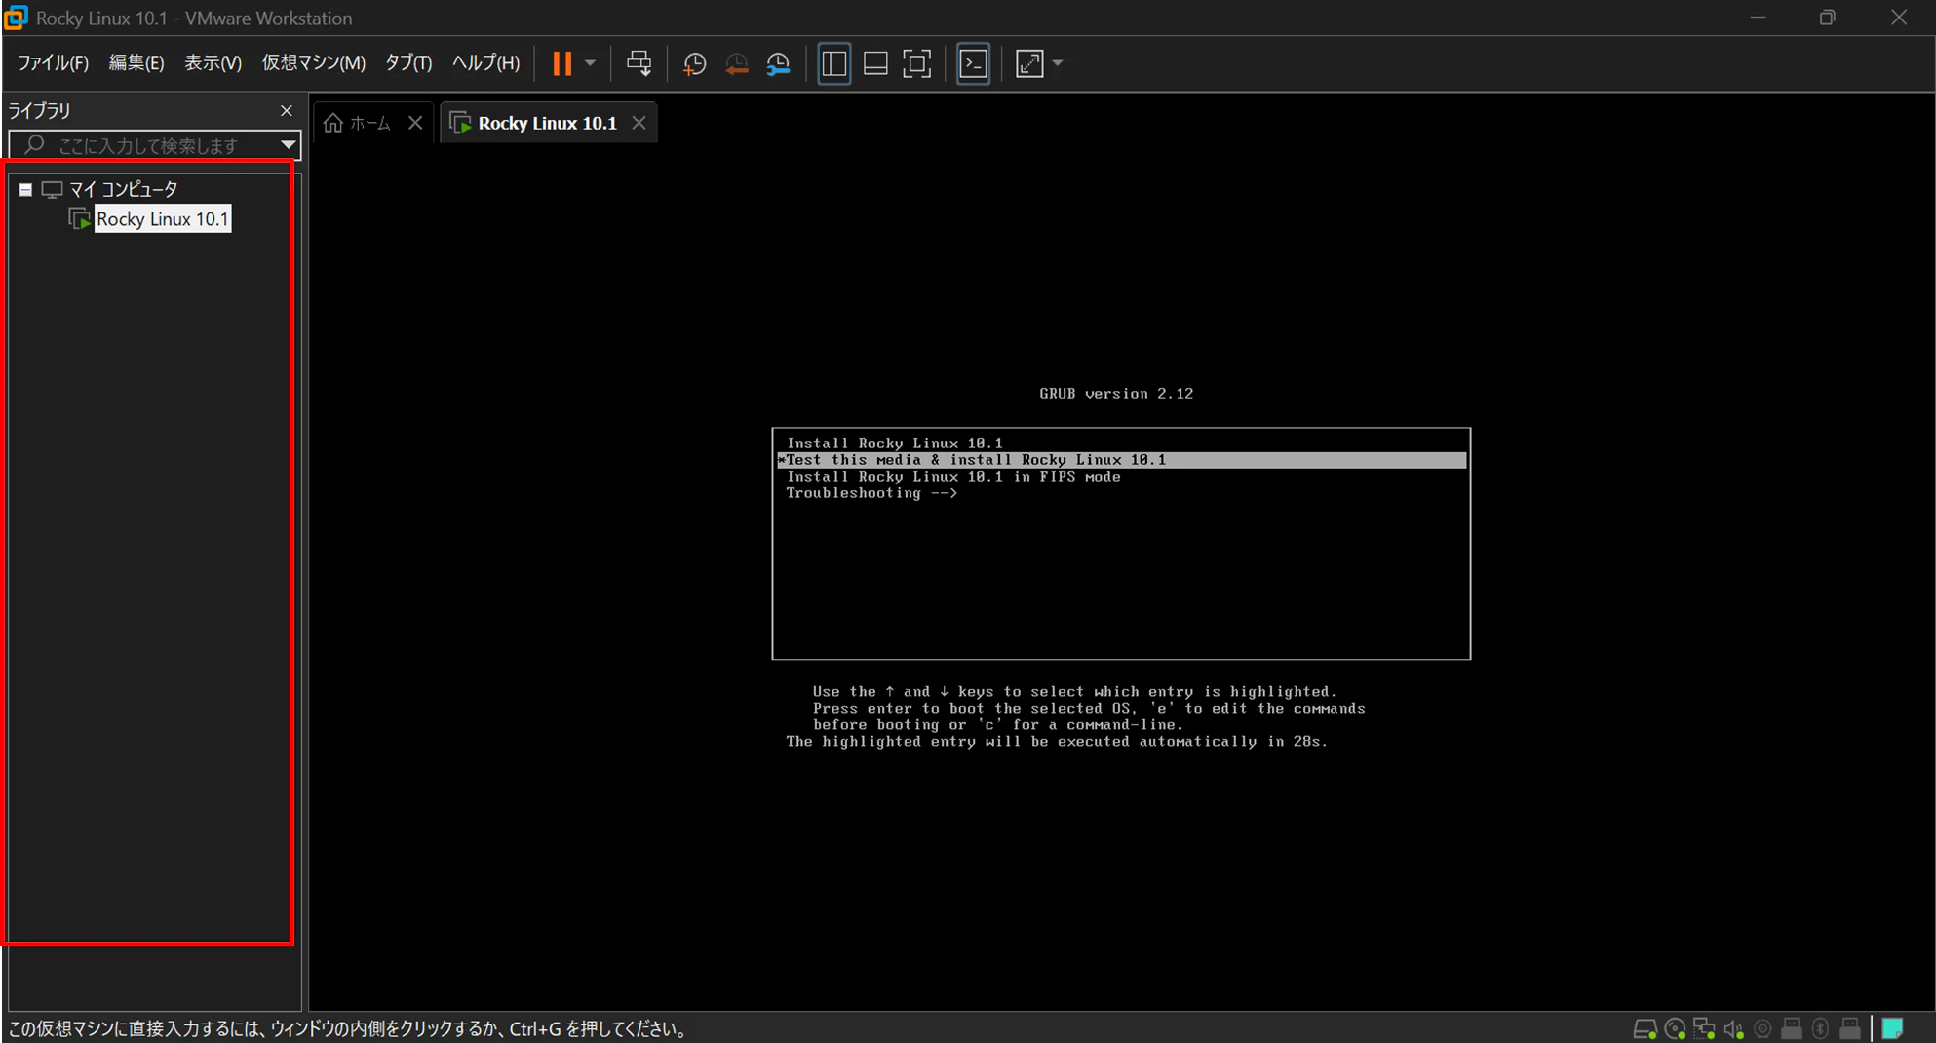This screenshot has height=1043, width=1936.
Task: Open the cyan message log note icon
Action: click(1893, 1028)
